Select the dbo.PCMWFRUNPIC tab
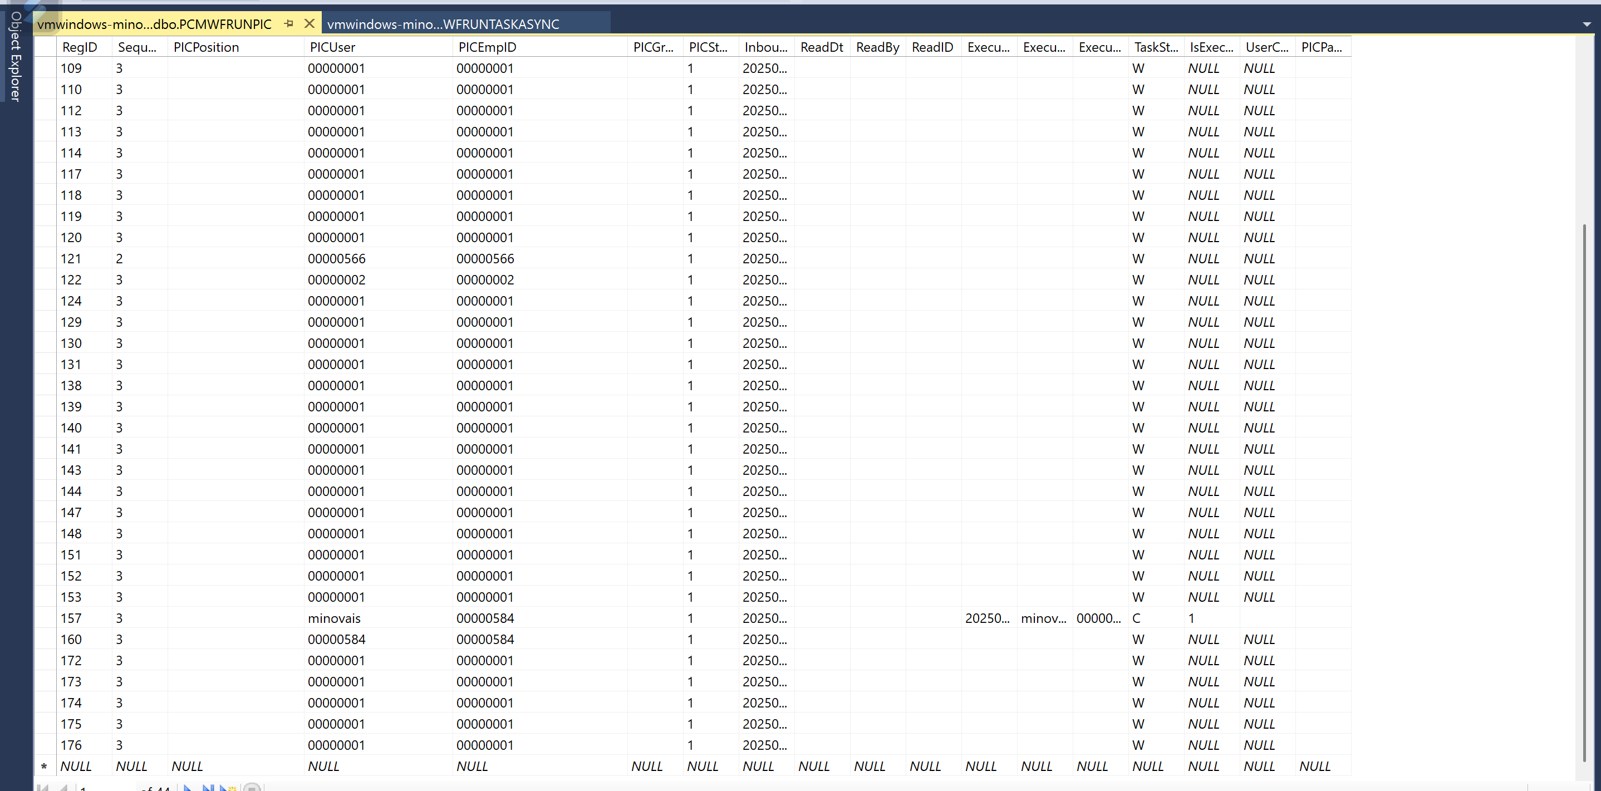This screenshot has width=1601, height=791. click(154, 23)
